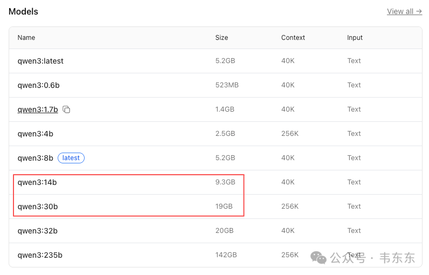Click the Input column header
Image resolution: width=429 pixels, height=275 pixels.
(x=355, y=38)
